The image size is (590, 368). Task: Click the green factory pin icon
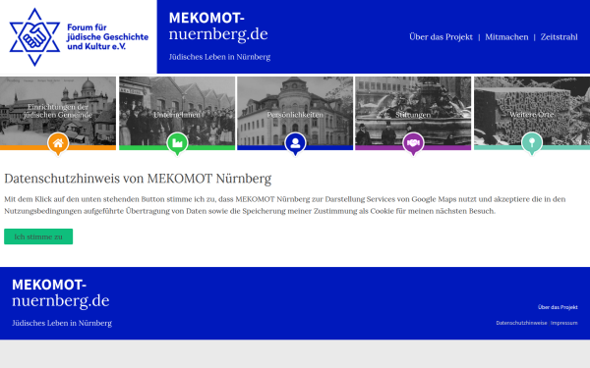[x=177, y=143]
